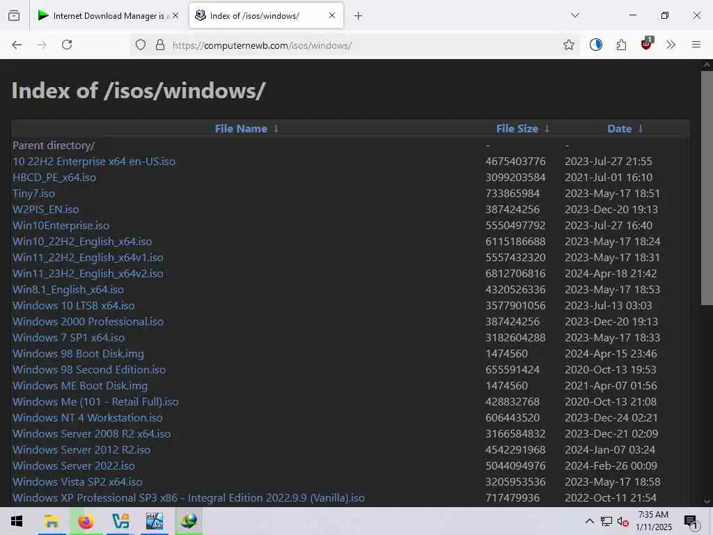Image resolution: width=713 pixels, height=535 pixels.
Task: Open the Windows Start menu
Action: pos(17,521)
